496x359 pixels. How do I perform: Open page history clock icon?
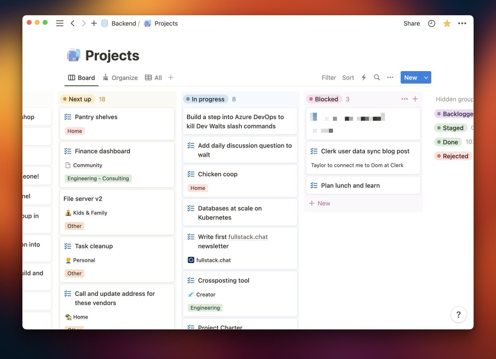click(x=432, y=24)
